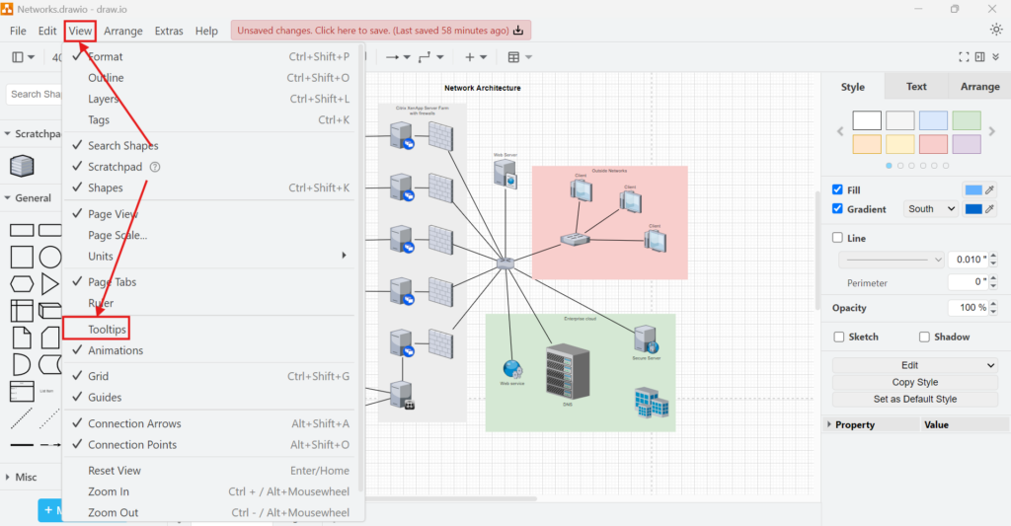1011x526 pixels.
Task: Expand the Misc shapes section
Action: (x=8, y=477)
